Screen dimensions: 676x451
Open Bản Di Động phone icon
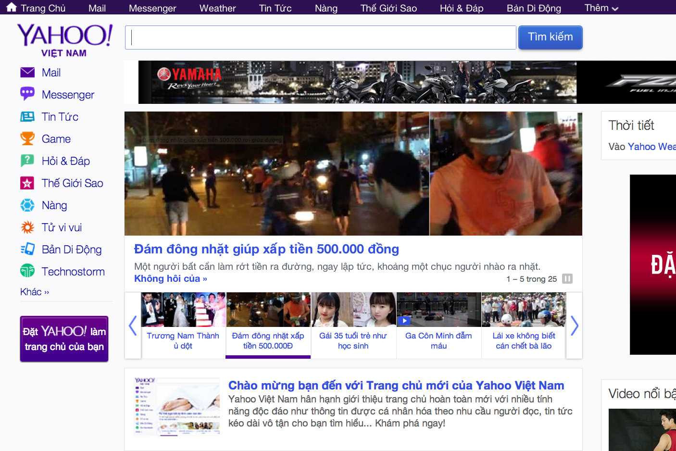27,249
